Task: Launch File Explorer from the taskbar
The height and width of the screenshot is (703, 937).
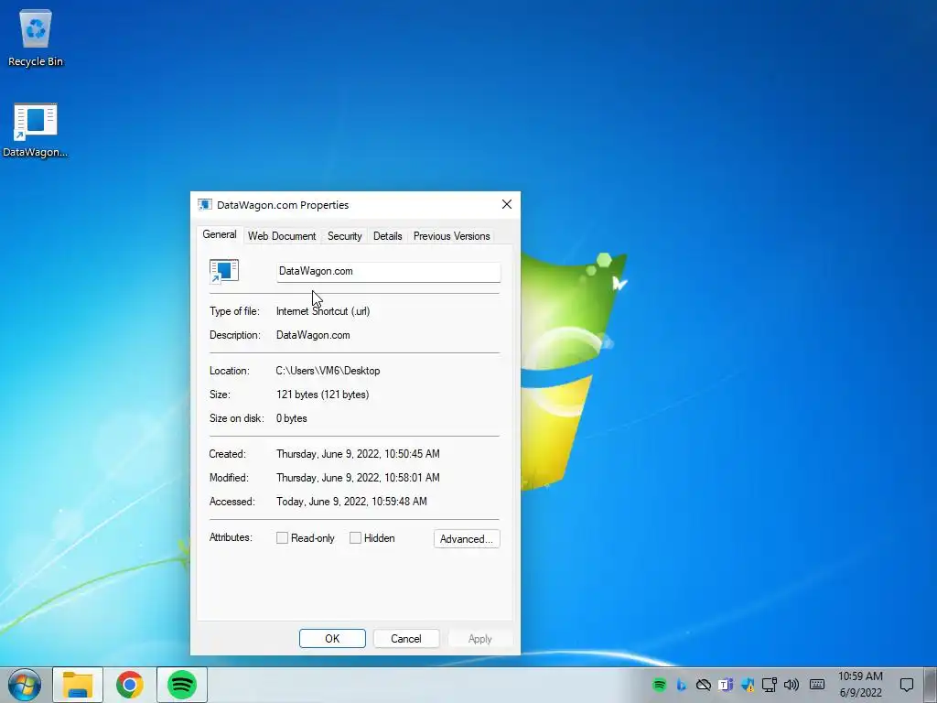Action: (x=78, y=685)
